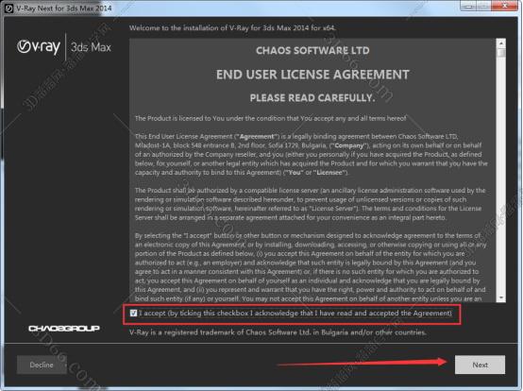Minimize the V-Ray installer window
The width and height of the screenshot is (523, 391).
click(x=469, y=6)
